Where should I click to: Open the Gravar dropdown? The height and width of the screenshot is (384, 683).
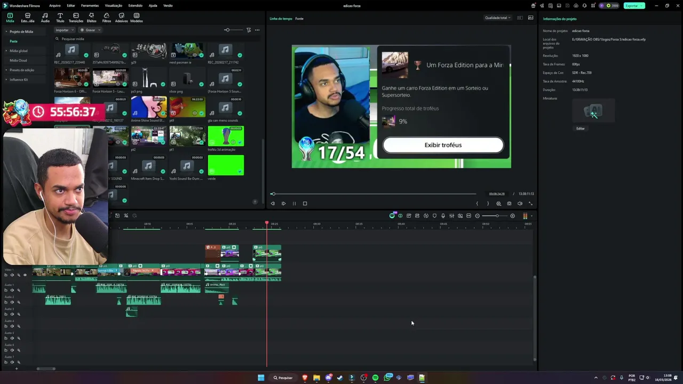(90, 30)
